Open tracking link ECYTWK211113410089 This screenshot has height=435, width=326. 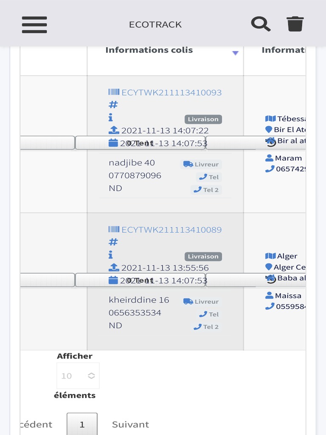[x=171, y=230]
